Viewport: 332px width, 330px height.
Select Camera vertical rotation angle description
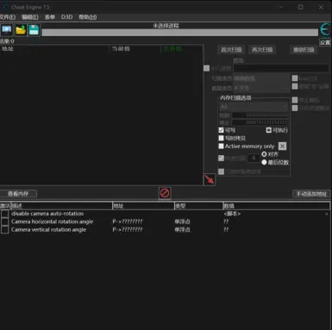pos(48,229)
